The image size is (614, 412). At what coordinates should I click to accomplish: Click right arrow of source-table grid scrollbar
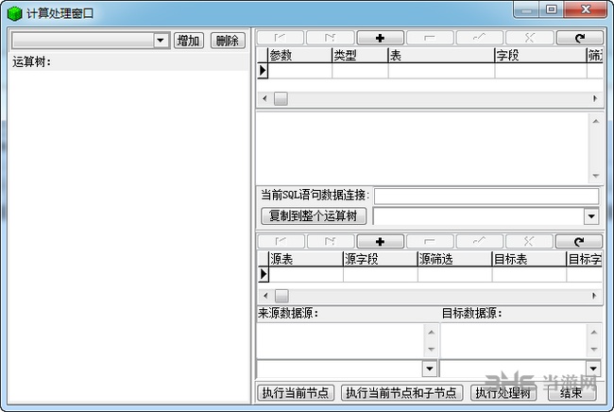click(594, 296)
